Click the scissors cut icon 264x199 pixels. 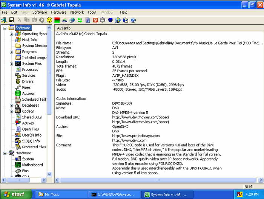click(19, 20)
